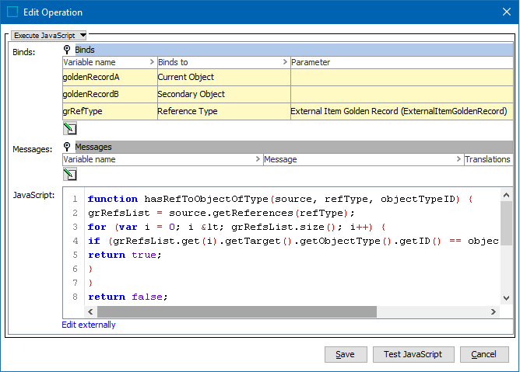Run the Test JavaScript button
The image size is (520, 372).
coord(413,354)
